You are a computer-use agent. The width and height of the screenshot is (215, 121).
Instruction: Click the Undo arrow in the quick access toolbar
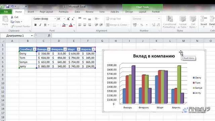coord(12,6)
